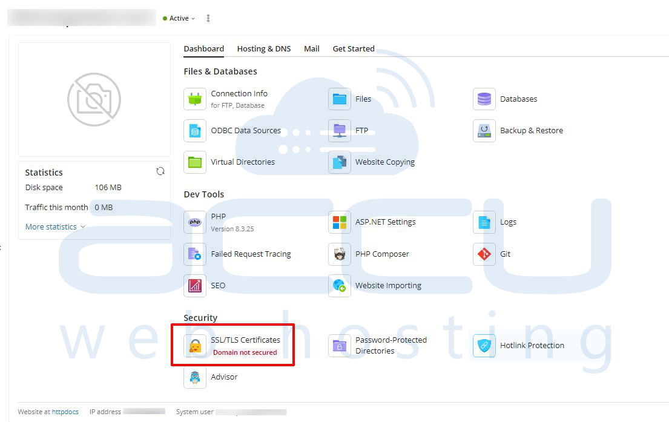The height and width of the screenshot is (422, 669).
Task: Launch Website Copying
Action: [x=384, y=162]
